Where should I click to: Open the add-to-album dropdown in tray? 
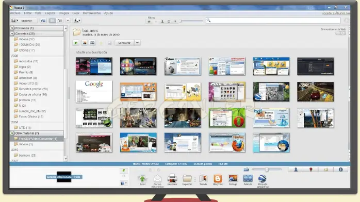[x=123, y=183]
